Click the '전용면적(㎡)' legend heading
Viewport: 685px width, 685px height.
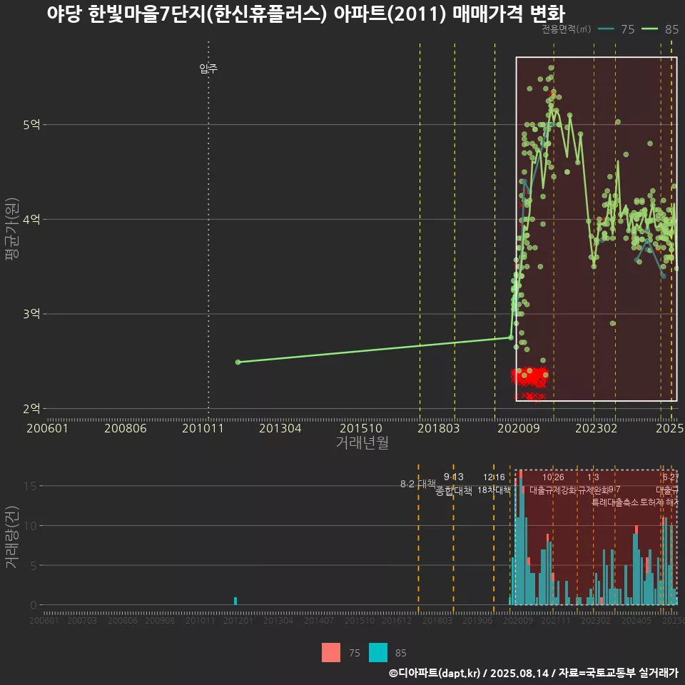(x=566, y=29)
